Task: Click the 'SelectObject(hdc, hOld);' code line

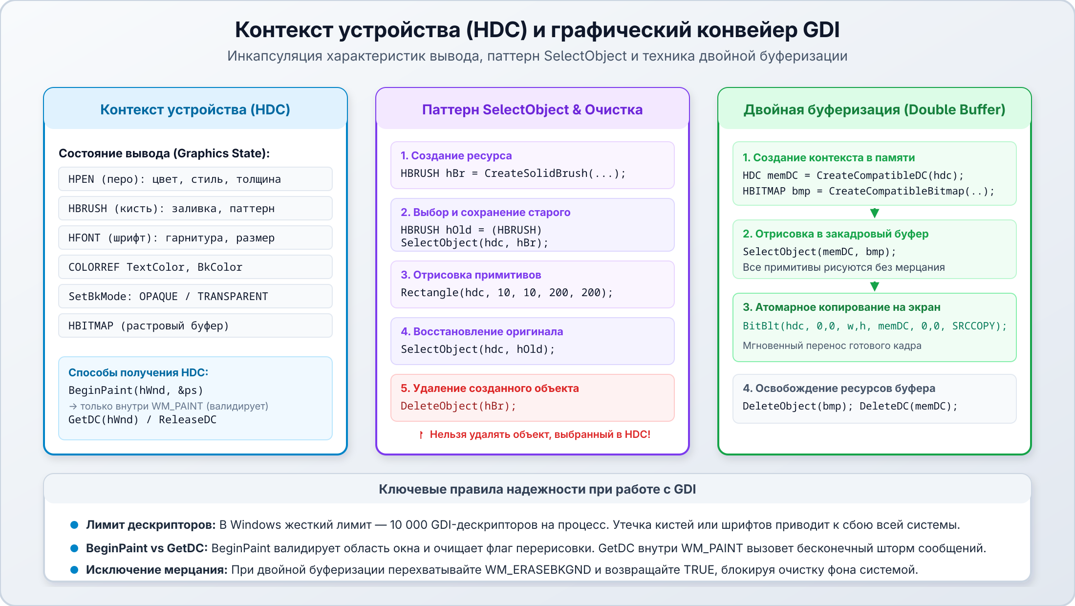Action: click(478, 349)
